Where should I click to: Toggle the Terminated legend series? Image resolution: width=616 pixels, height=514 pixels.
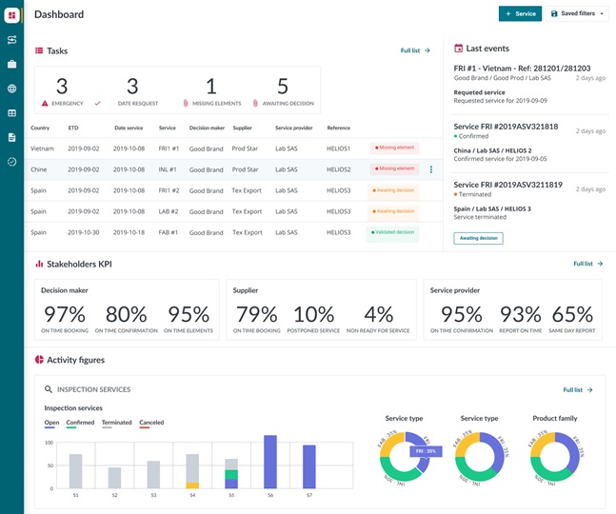[x=117, y=423]
